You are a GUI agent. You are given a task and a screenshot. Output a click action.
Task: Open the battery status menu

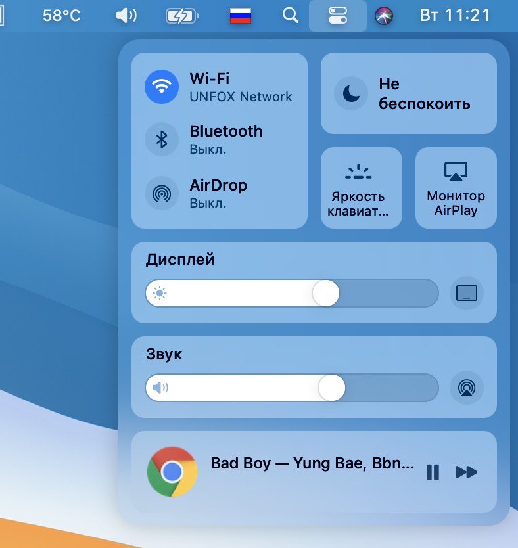tap(182, 16)
